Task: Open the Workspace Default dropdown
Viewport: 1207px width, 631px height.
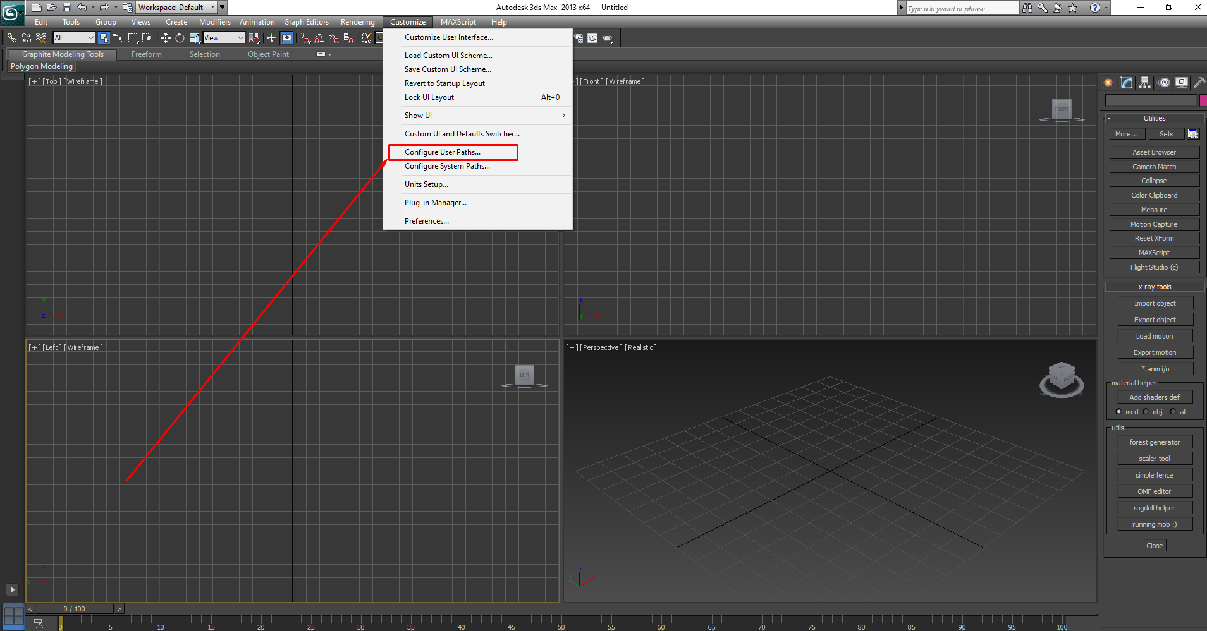Action: pyautogui.click(x=176, y=8)
